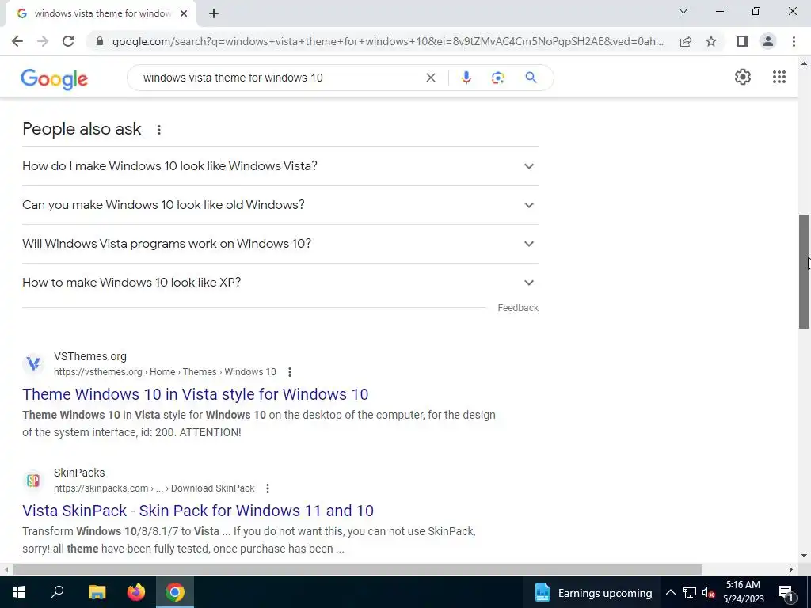Expand 'How to make Windows 10 look like XP?'
Screen dimensions: 811x608
click(x=280, y=283)
